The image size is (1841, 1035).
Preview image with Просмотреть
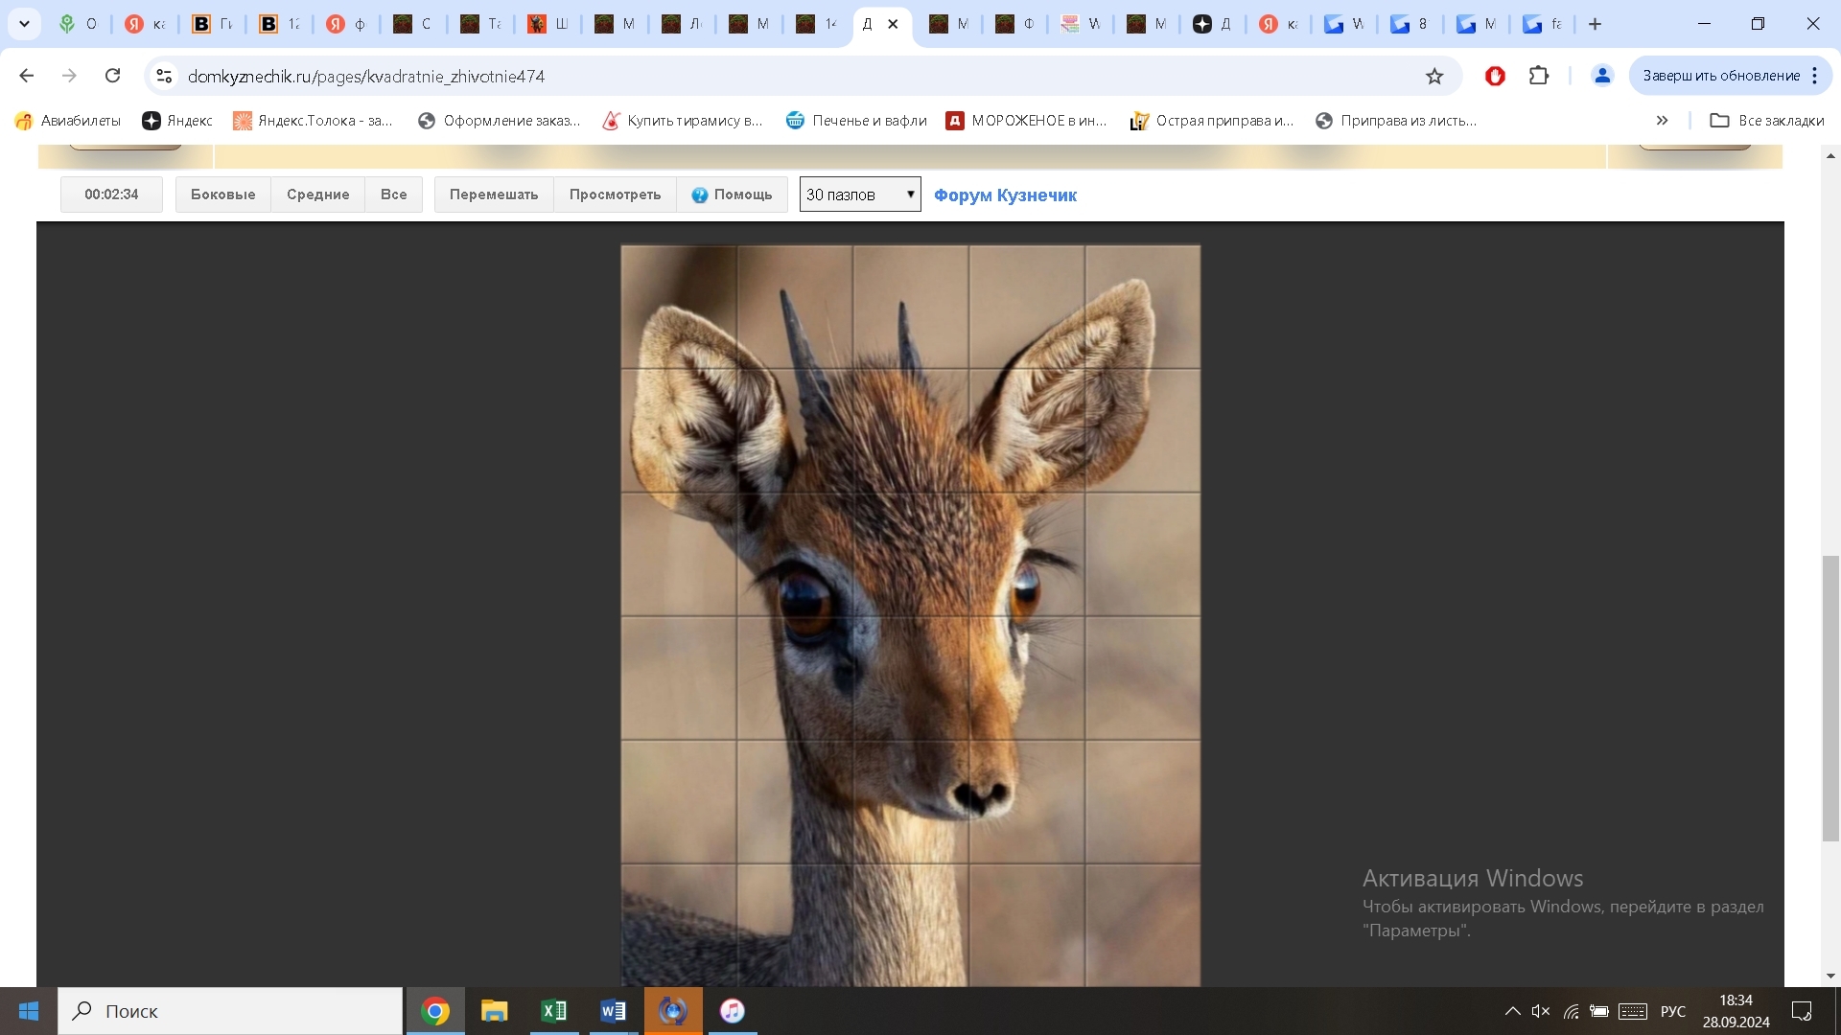pyautogui.click(x=615, y=195)
